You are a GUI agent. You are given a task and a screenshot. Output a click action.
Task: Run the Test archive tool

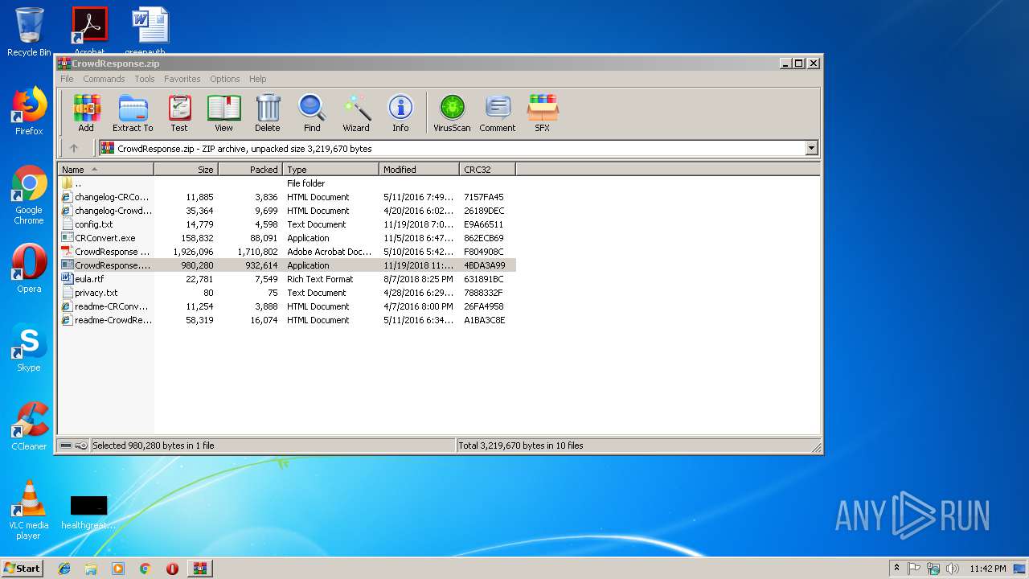(x=179, y=113)
